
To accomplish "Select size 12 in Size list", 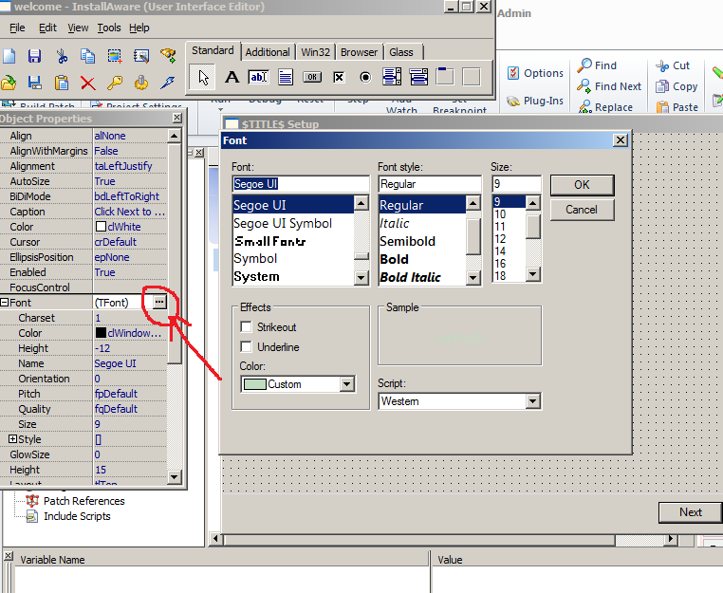I will click(500, 239).
